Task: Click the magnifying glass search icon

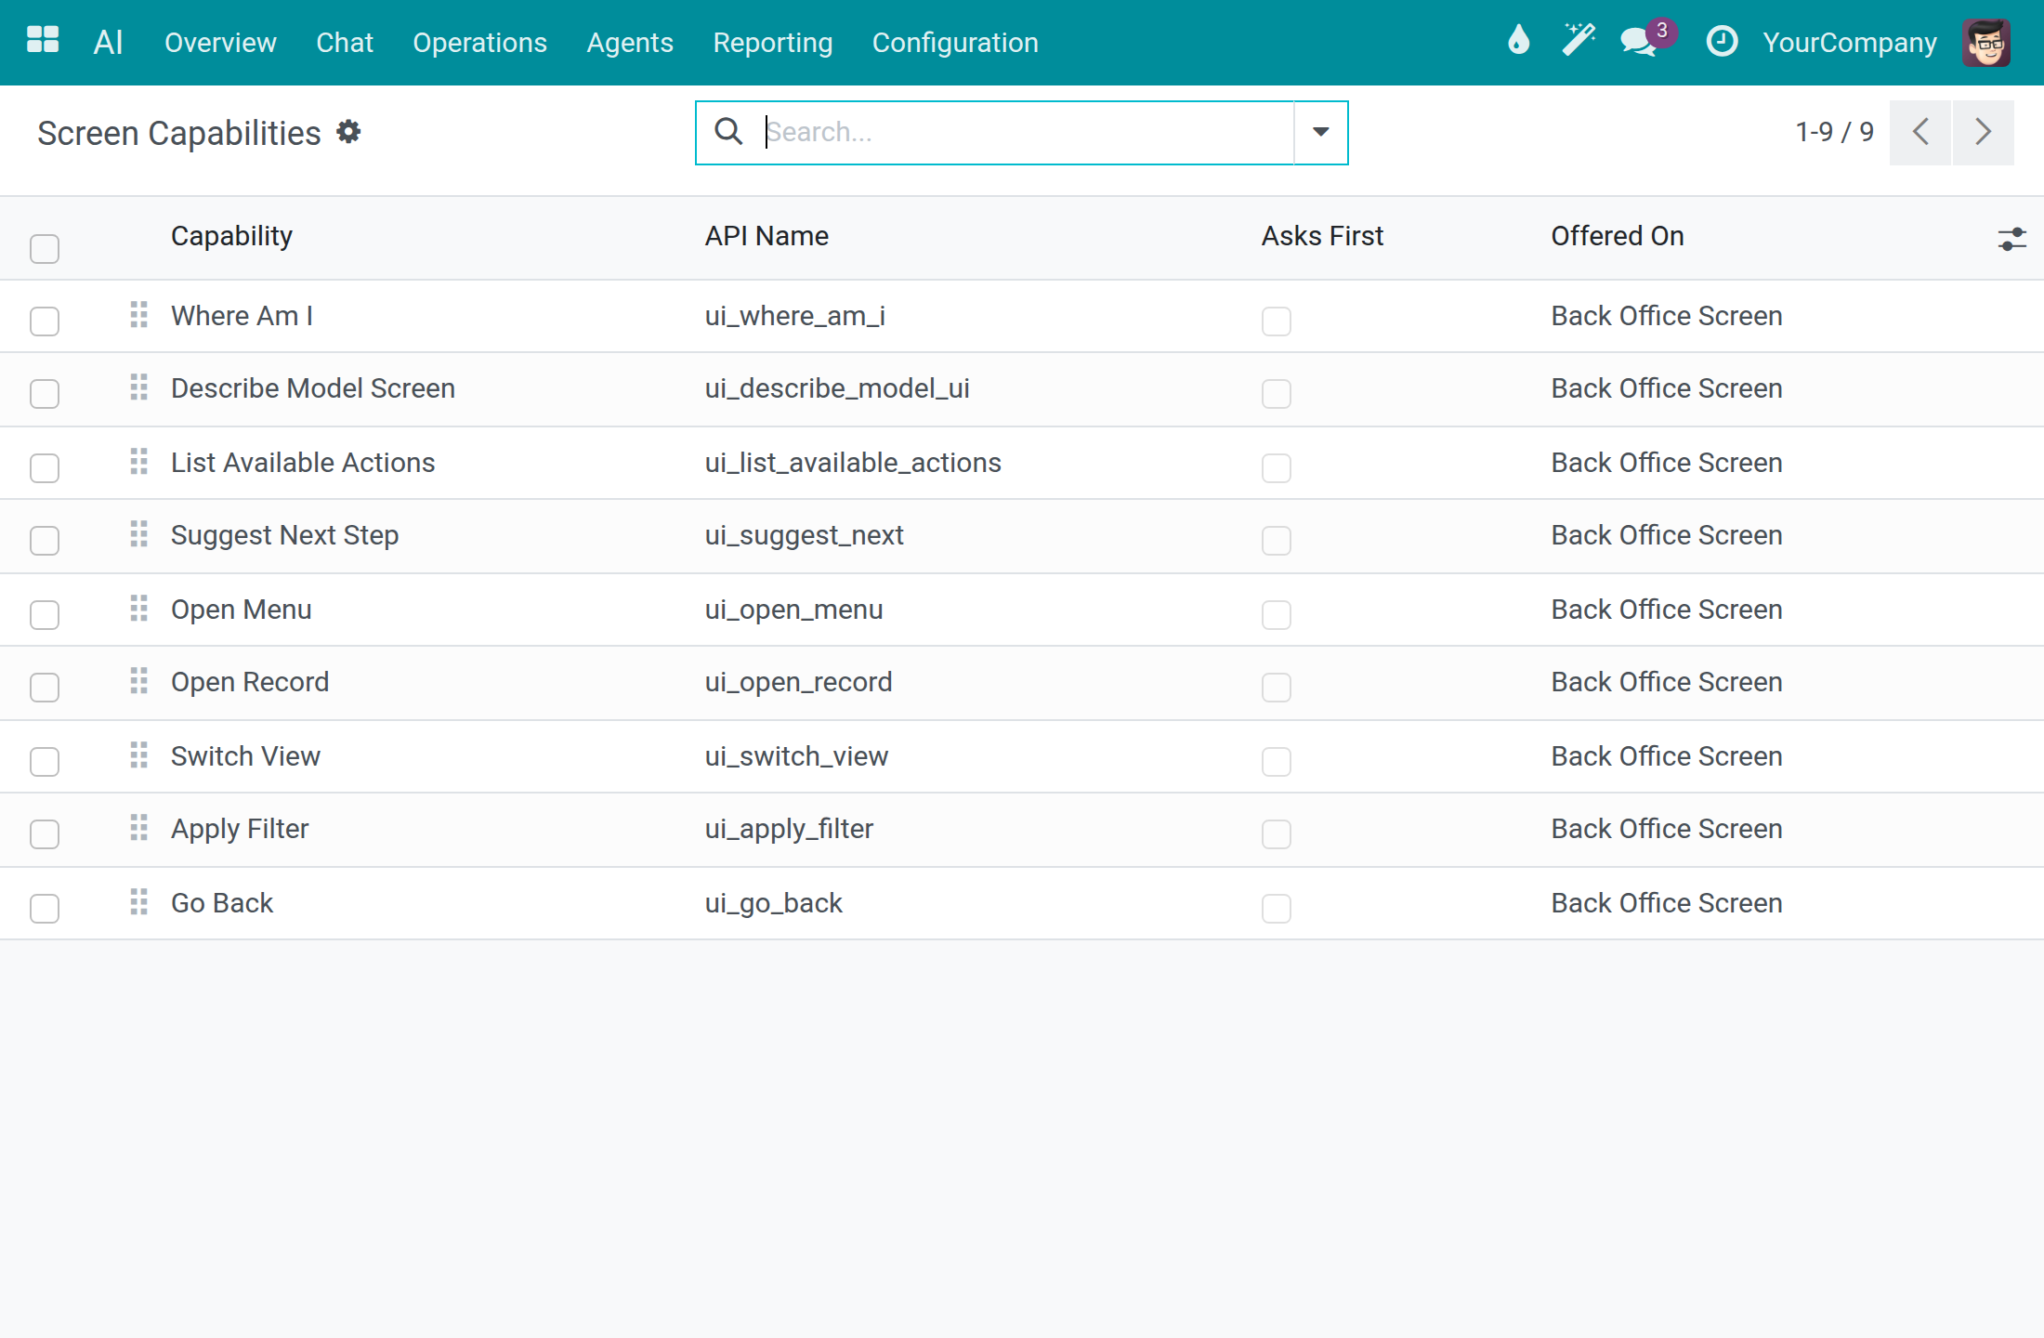Action: click(x=728, y=132)
